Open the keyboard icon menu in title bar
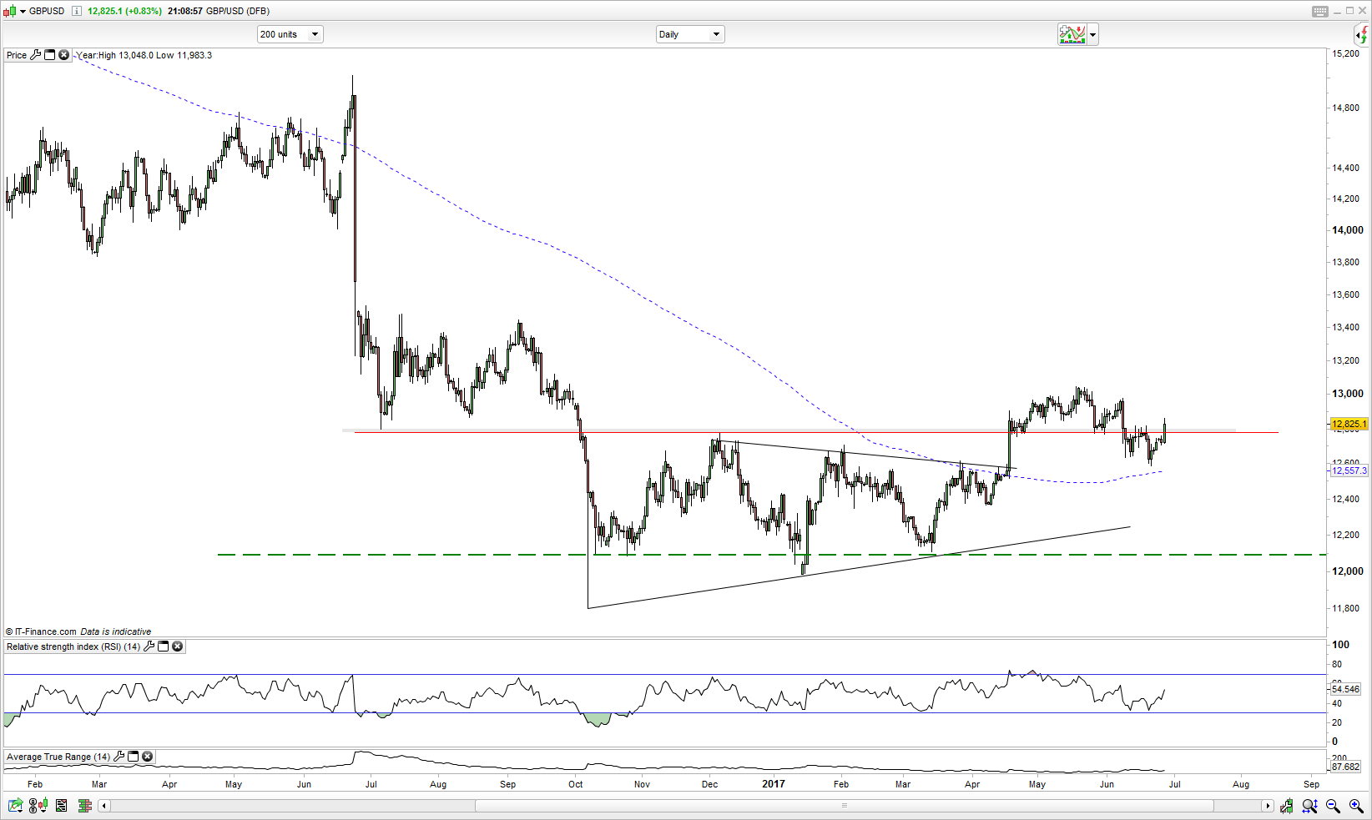Screen dimensions: 1372x820 [x=1319, y=11]
